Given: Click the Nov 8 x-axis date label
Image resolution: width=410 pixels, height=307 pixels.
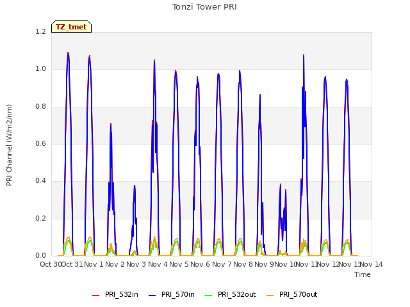Looking at the screenshot, I should (243, 264).
